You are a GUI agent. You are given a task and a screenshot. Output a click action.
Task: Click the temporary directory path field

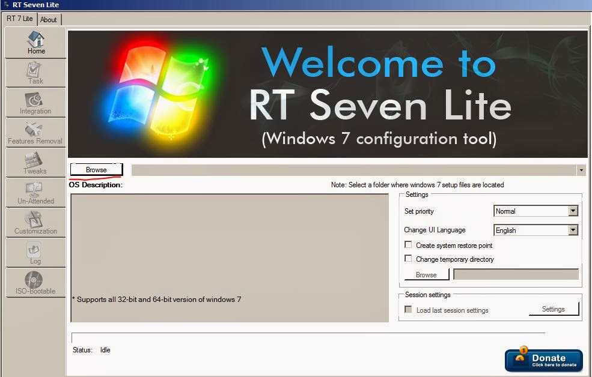coord(516,274)
